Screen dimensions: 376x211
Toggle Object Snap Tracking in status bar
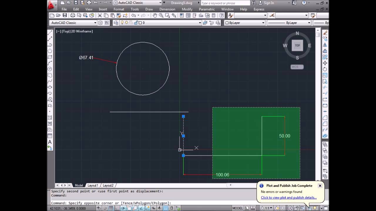tap(141, 208)
